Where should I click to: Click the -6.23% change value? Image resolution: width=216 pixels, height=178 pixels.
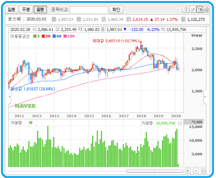(153, 29)
